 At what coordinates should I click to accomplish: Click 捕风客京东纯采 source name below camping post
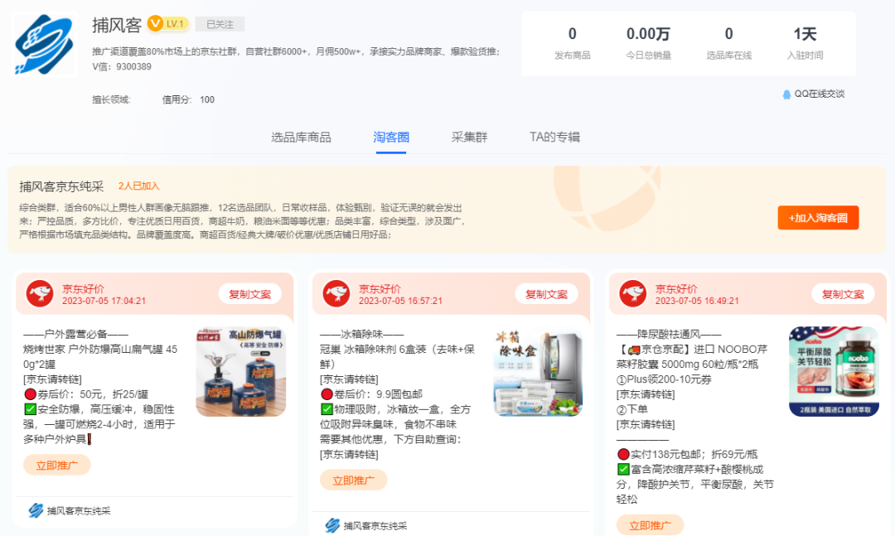[79, 511]
